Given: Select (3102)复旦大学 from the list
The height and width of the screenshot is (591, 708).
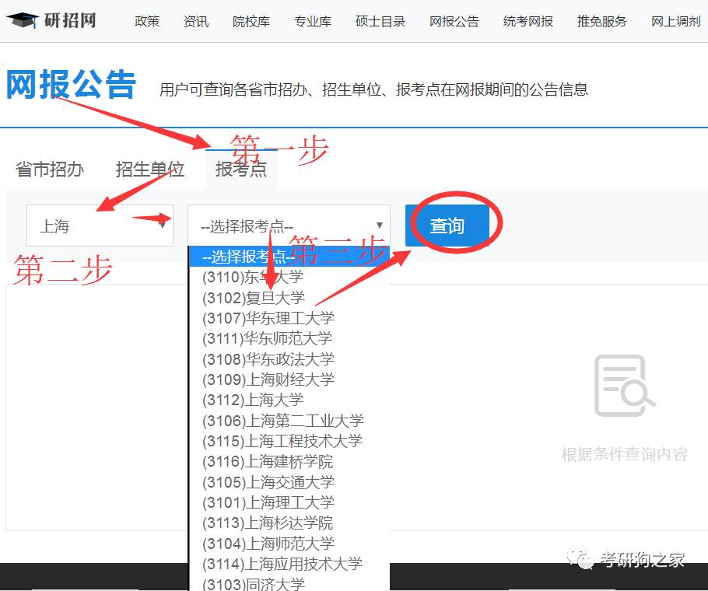Looking at the screenshot, I should (x=289, y=298).
